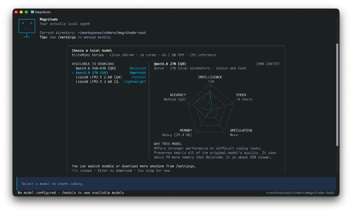Image resolution: width=352 pixels, height=213 pixels.
Task: Click the Choose a local model title
Action: (92, 51)
